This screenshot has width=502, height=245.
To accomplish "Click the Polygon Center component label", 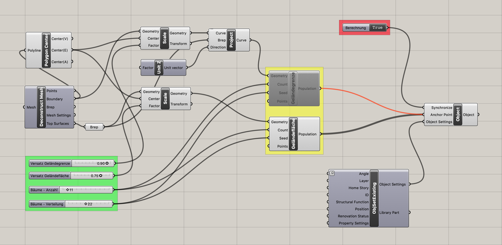I will pos(46,50).
